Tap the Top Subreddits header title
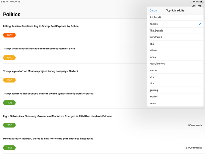This screenshot has height=154, width=205. click(175, 10)
